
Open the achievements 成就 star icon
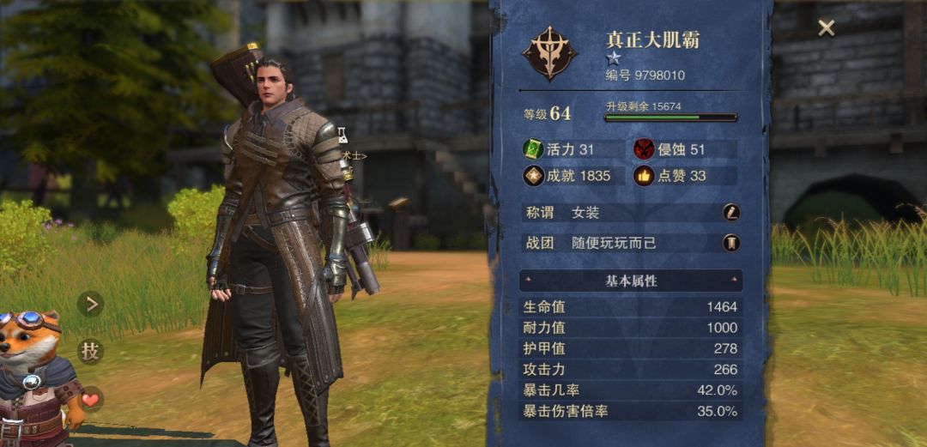tap(533, 176)
